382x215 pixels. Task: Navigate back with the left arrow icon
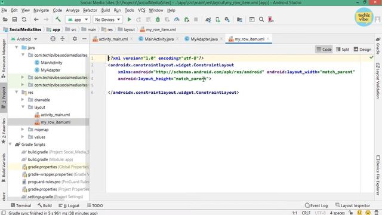[36, 20]
